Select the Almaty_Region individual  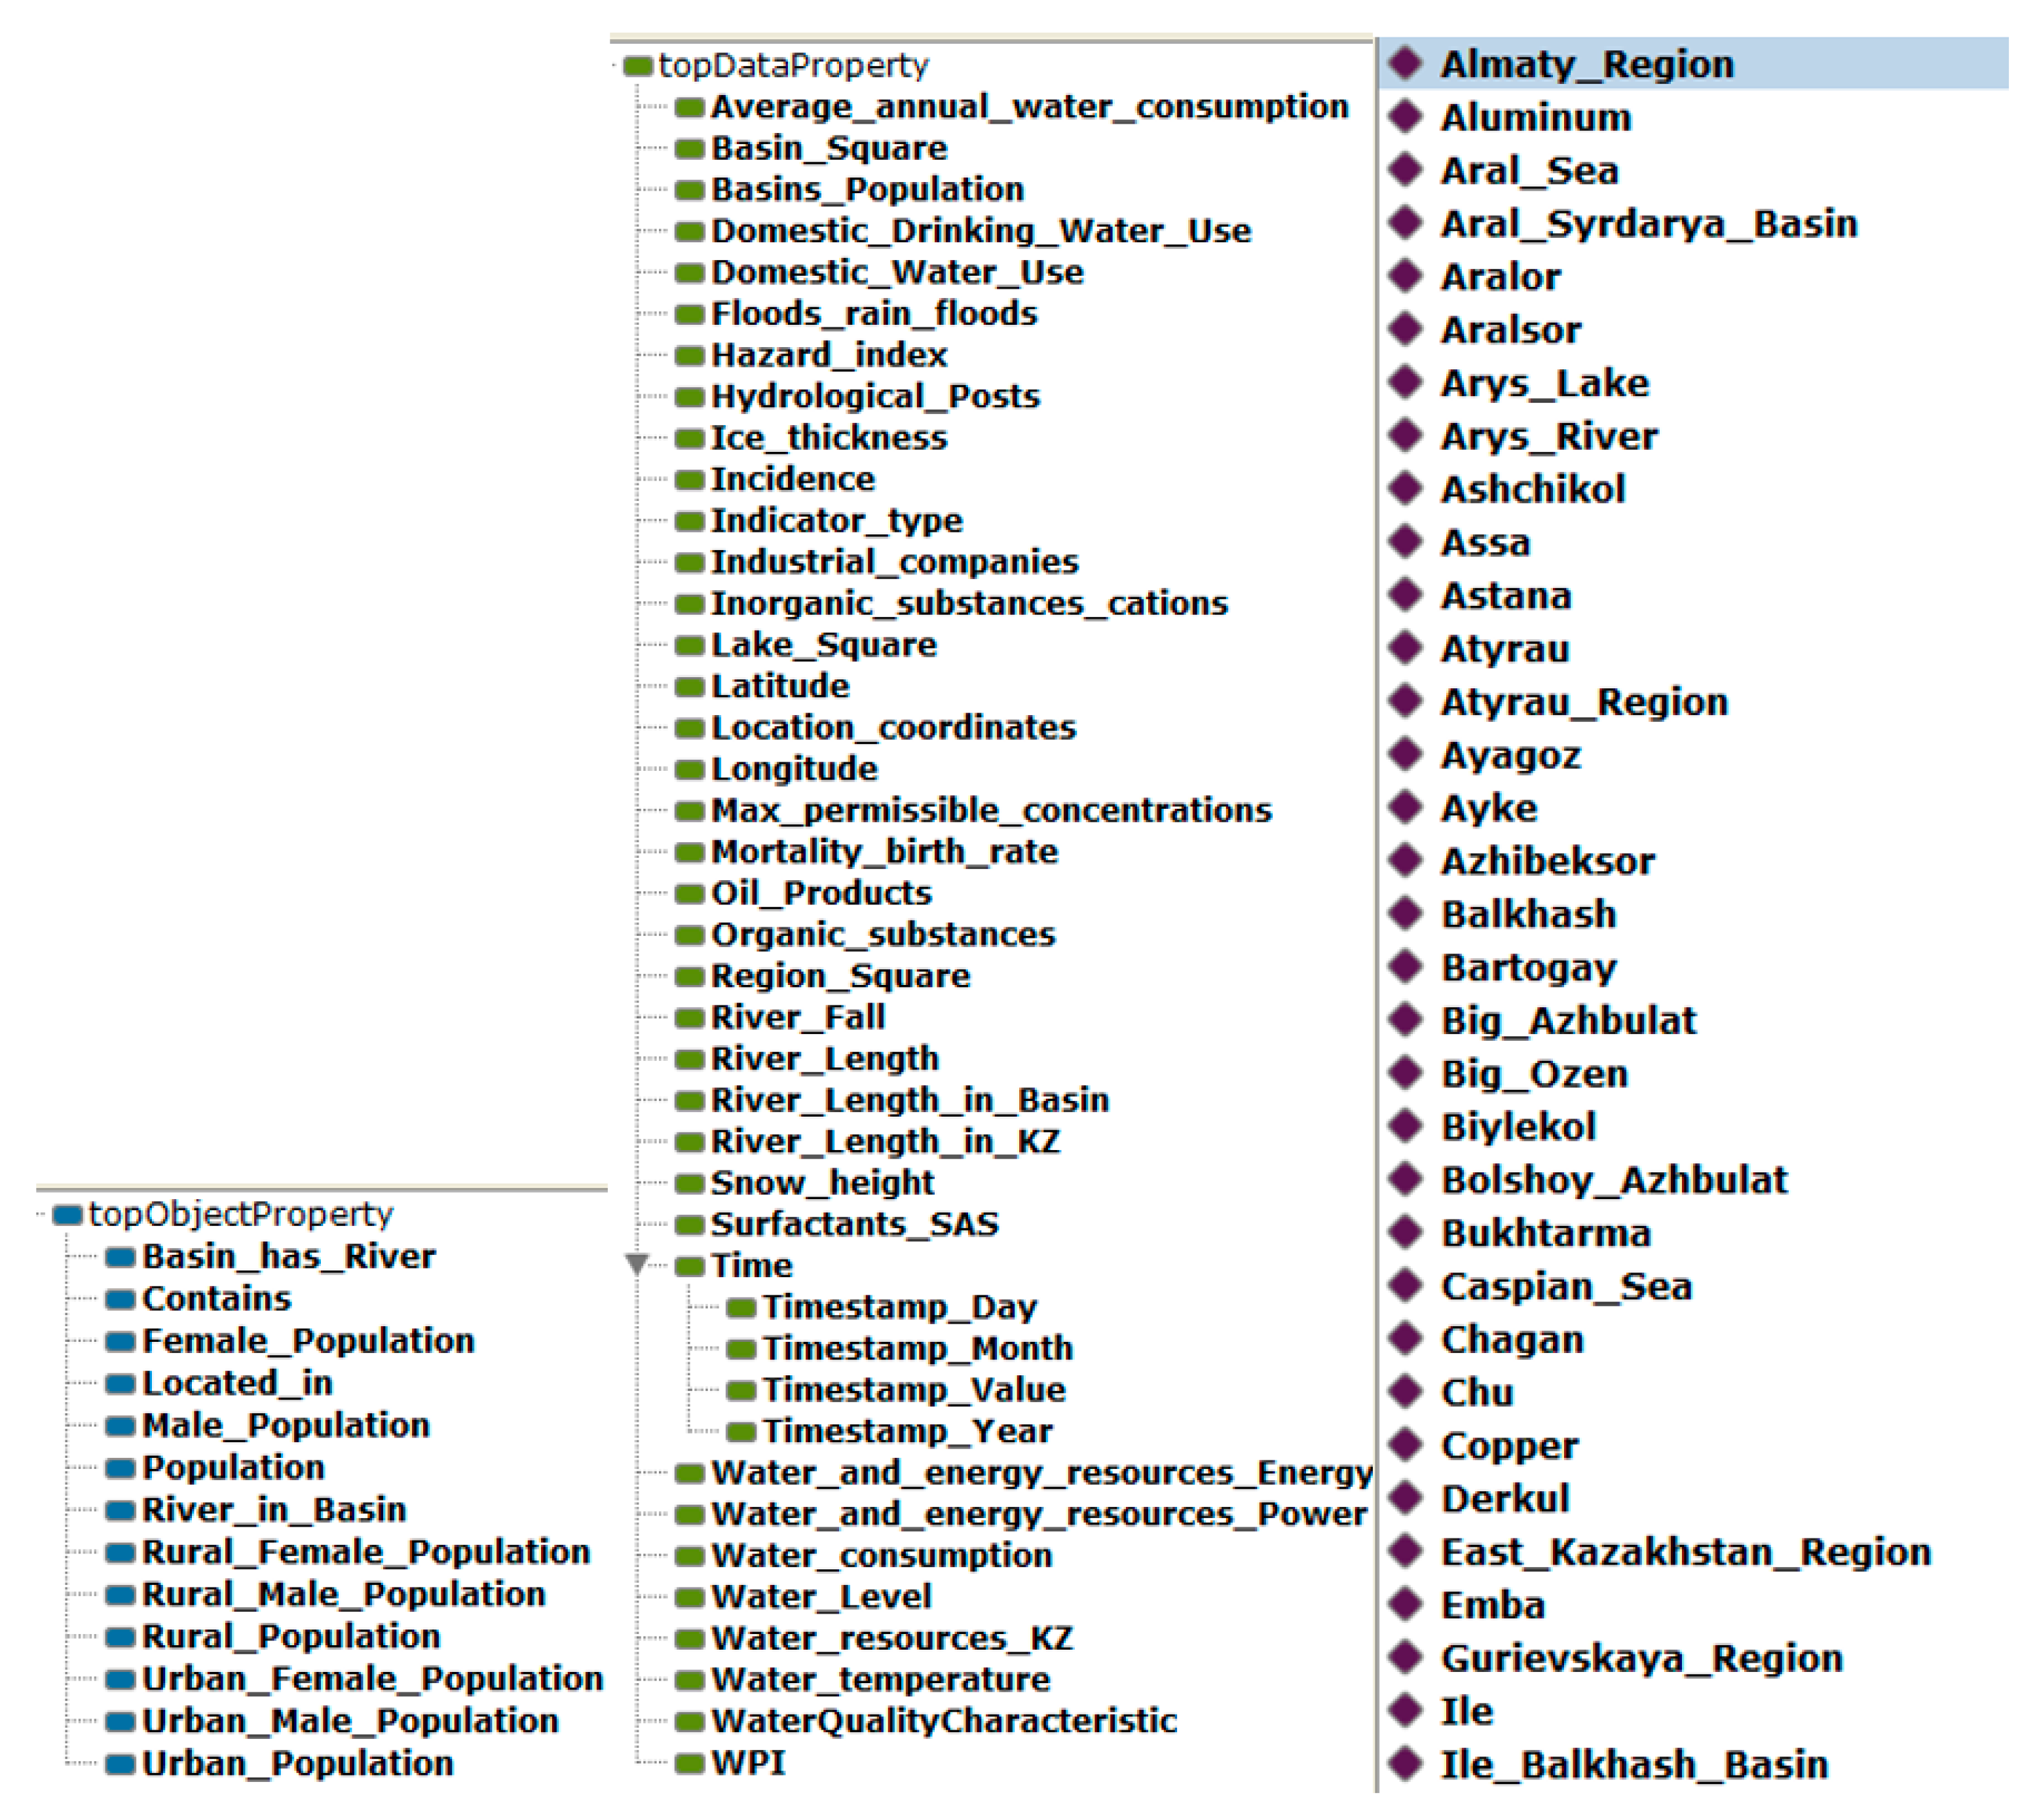pyautogui.click(x=1586, y=65)
